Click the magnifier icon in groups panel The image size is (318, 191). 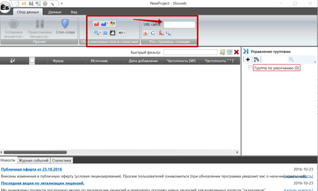291,59
